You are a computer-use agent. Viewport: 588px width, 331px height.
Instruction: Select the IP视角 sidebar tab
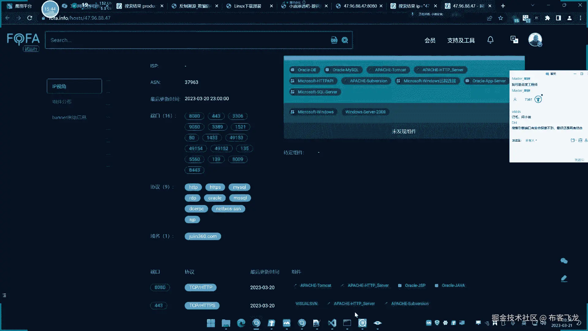coord(74,86)
